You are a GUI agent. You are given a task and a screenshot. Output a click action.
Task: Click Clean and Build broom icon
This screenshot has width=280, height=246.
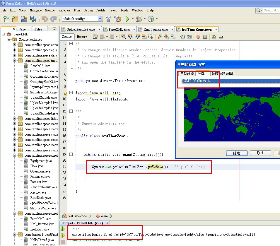[117, 19]
